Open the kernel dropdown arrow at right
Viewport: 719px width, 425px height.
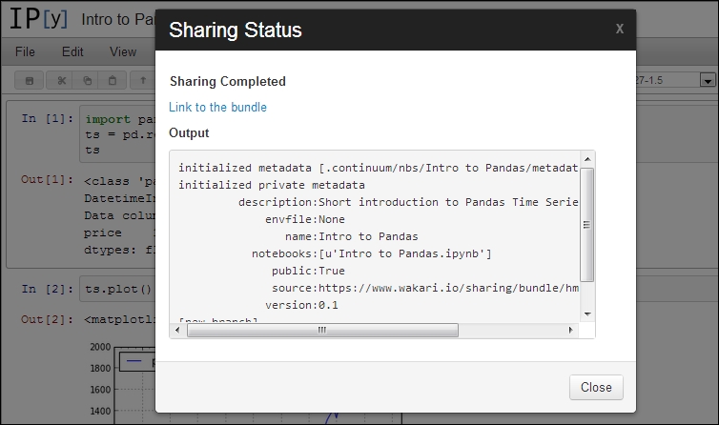(708, 81)
